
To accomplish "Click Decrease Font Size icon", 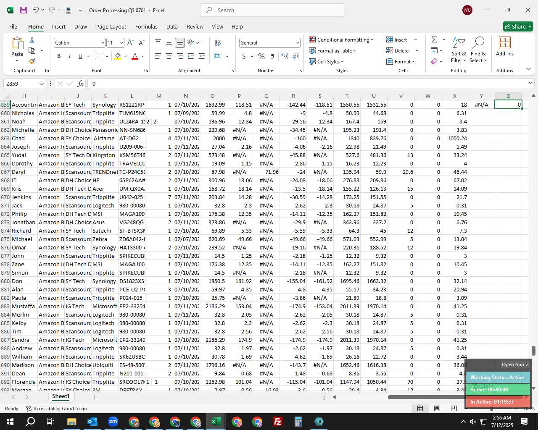I will coord(141,43).
